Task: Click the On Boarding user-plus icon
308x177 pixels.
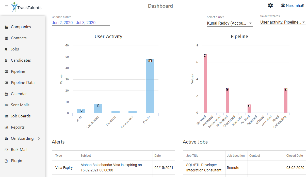Action: 6,139
